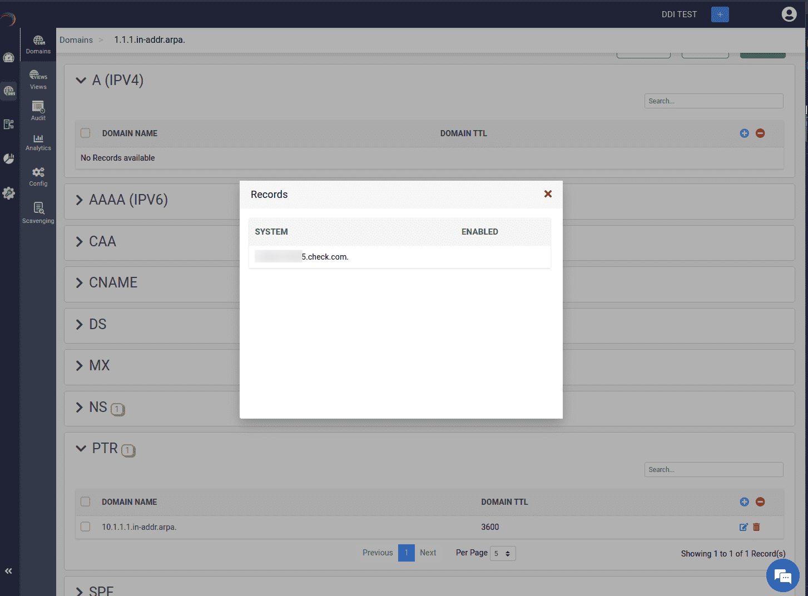Sort PTR table by DOMAIN NAME
Screen dimensions: 808x596
pyautogui.click(x=129, y=502)
